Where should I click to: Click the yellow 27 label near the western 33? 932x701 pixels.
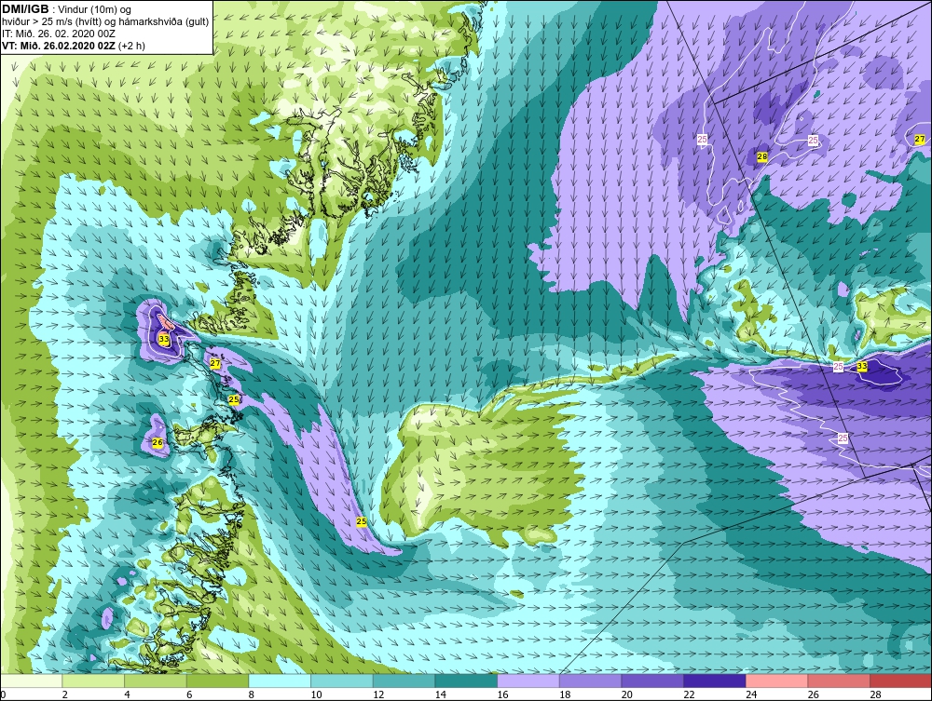216,363
